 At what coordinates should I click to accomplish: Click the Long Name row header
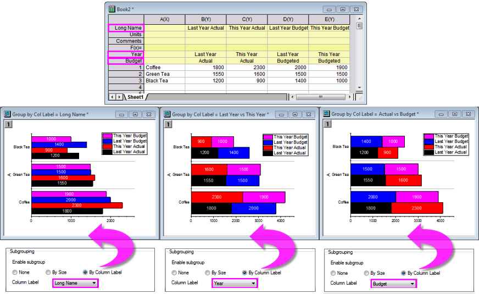tap(126, 28)
